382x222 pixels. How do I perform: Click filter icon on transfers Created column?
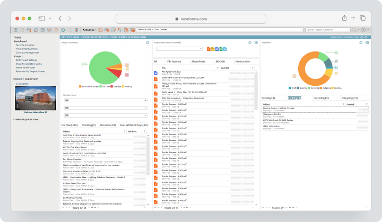coord(367,104)
